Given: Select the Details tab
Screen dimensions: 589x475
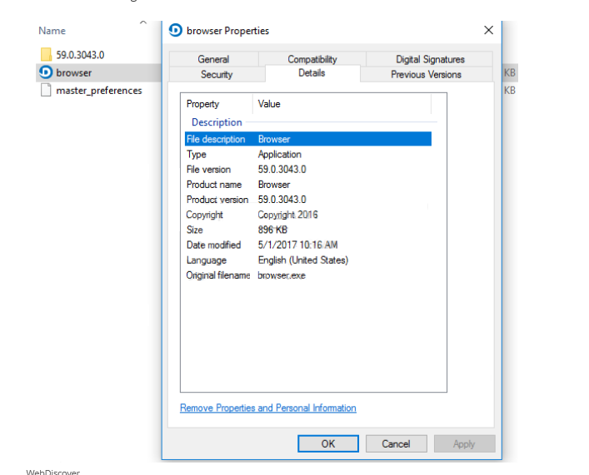Looking at the screenshot, I should [312, 73].
